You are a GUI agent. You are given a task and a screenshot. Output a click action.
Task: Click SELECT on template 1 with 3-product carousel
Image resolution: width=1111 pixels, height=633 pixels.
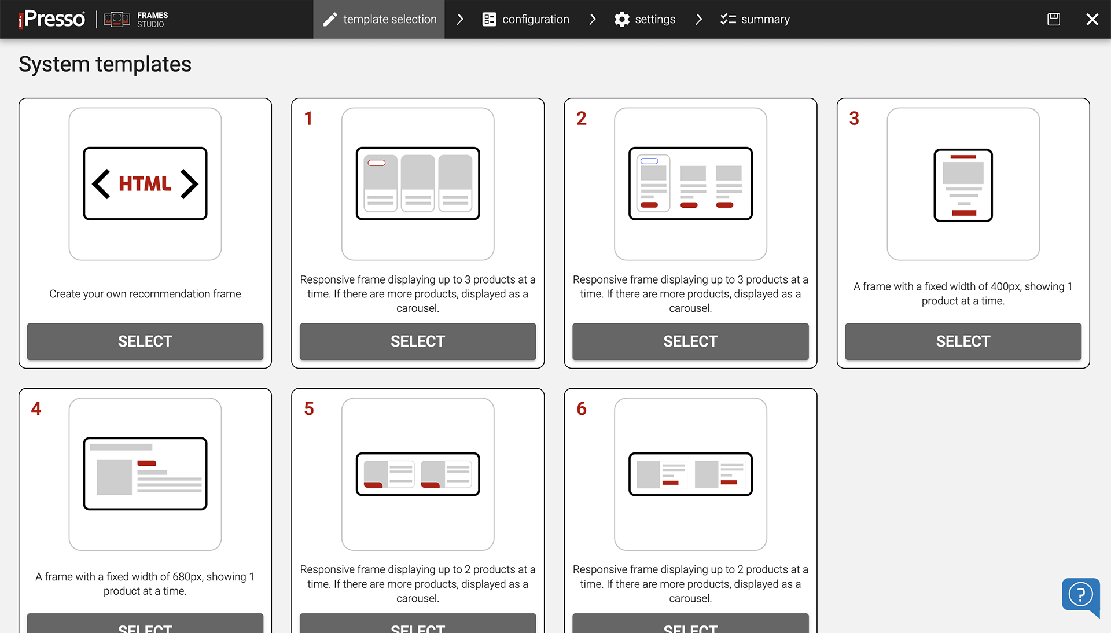417,341
